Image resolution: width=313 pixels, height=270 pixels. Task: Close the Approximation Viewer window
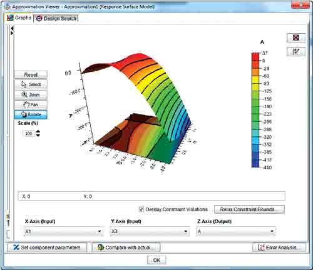click(x=300, y=6)
